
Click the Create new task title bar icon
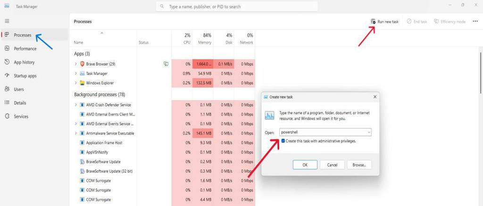pyautogui.click(x=266, y=97)
